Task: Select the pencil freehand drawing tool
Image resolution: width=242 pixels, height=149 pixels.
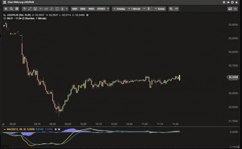Action: [51, 9]
